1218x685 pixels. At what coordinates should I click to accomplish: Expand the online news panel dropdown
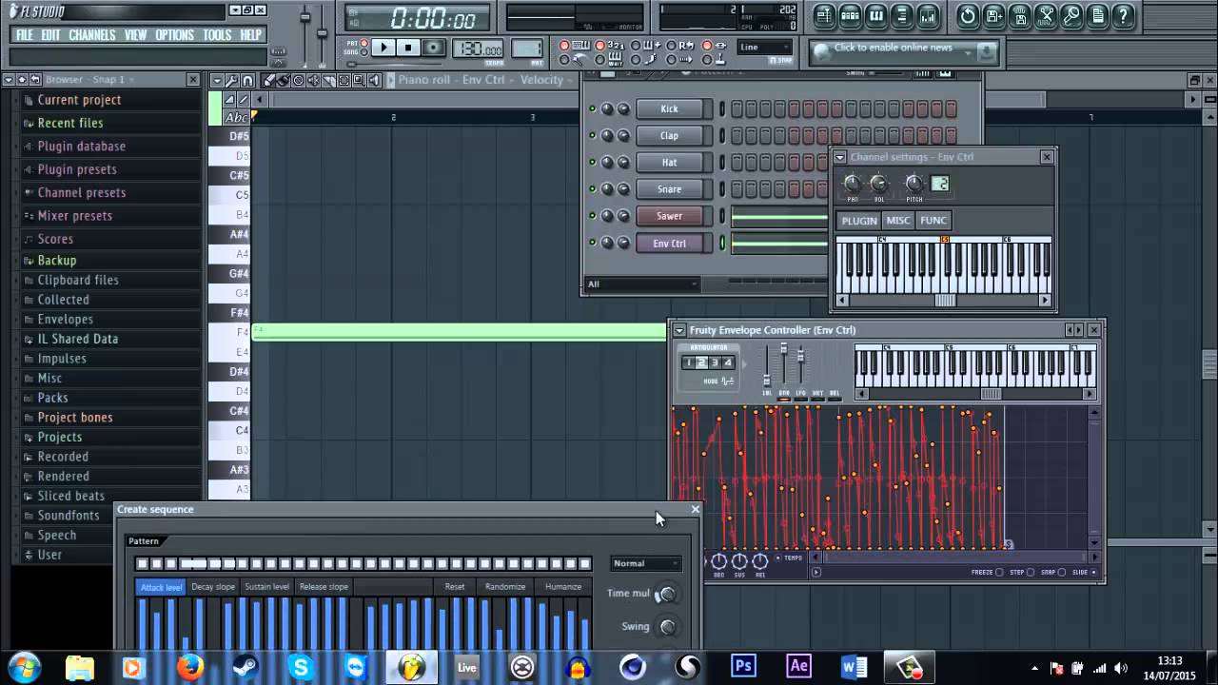[967, 54]
